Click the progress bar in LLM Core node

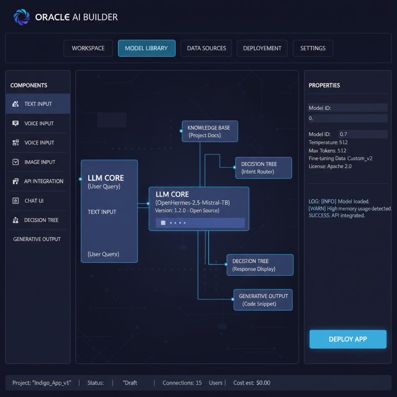(x=200, y=223)
